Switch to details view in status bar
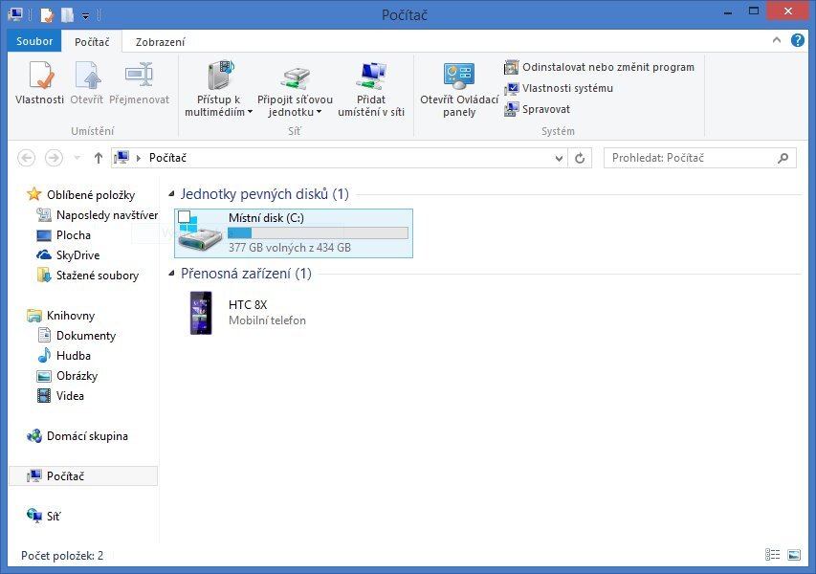 tap(772, 555)
